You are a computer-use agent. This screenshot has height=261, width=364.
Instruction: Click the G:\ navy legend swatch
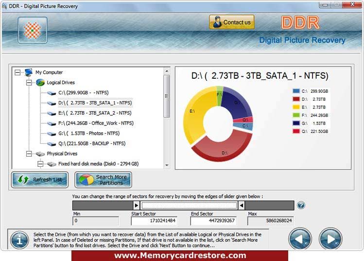[x=296, y=123]
